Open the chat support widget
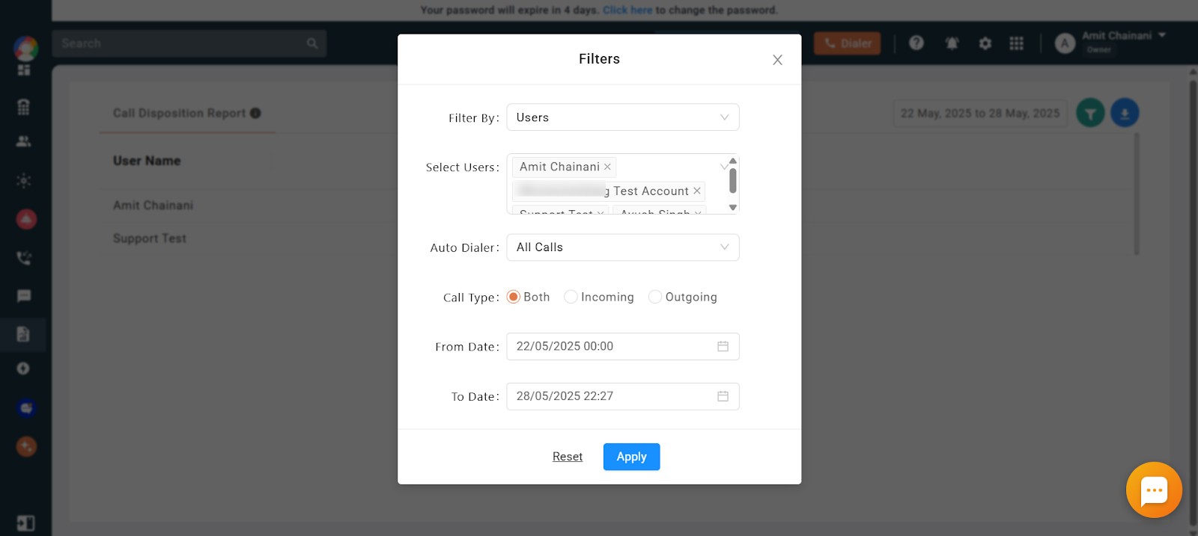This screenshot has height=536, width=1198. pos(1154,490)
